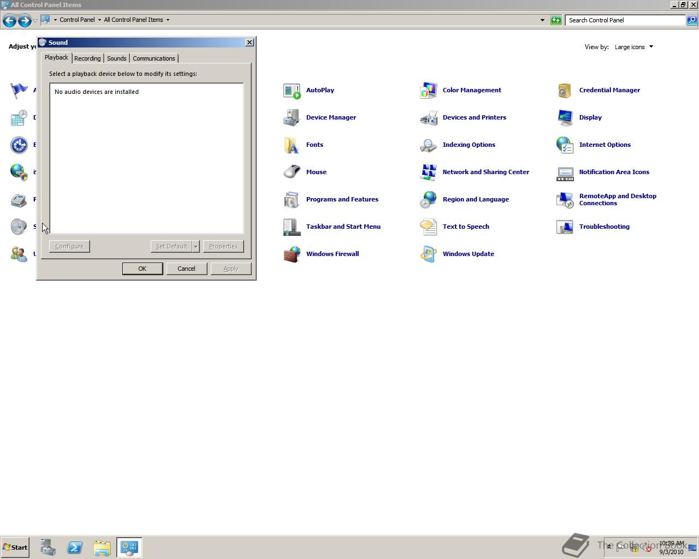Click the Search Control Panel field
The height and width of the screenshot is (559, 699).
click(x=625, y=20)
